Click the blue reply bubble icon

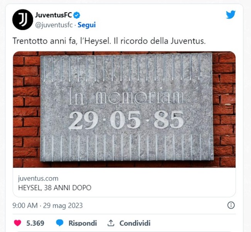point(60,223)
